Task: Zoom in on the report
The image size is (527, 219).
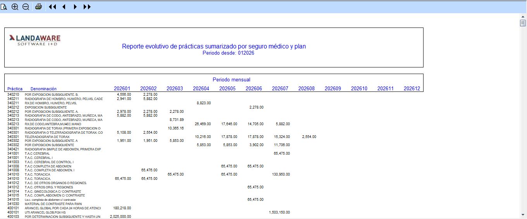Action: (x=15, y=7)
